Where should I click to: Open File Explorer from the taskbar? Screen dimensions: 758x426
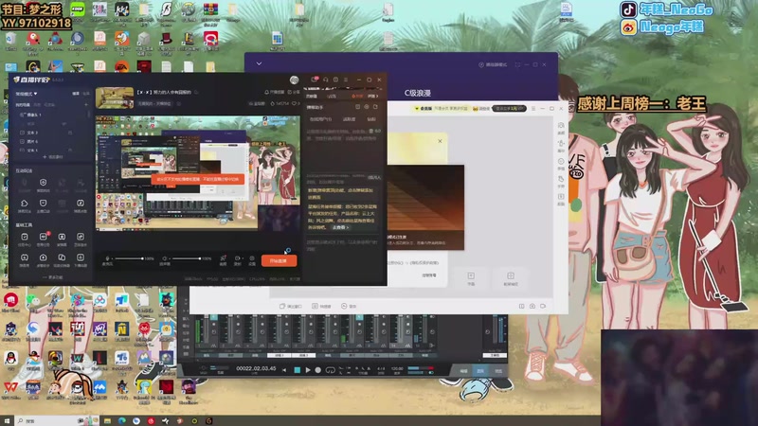point(107,421)
